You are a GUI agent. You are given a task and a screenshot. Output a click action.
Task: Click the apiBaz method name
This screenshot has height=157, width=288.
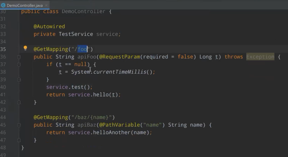point(87,125)
